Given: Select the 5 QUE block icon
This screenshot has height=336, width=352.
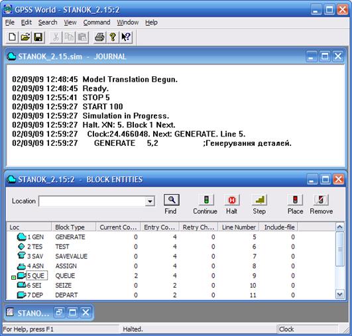Looking at the screenshot, I should (22, 276).
